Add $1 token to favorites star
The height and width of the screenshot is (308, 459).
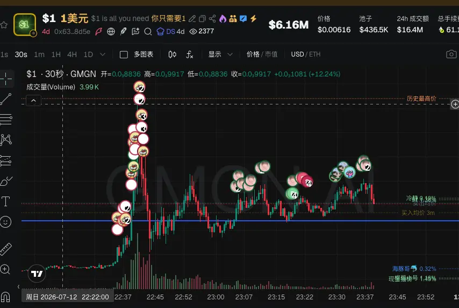click(x=4, y=25)
